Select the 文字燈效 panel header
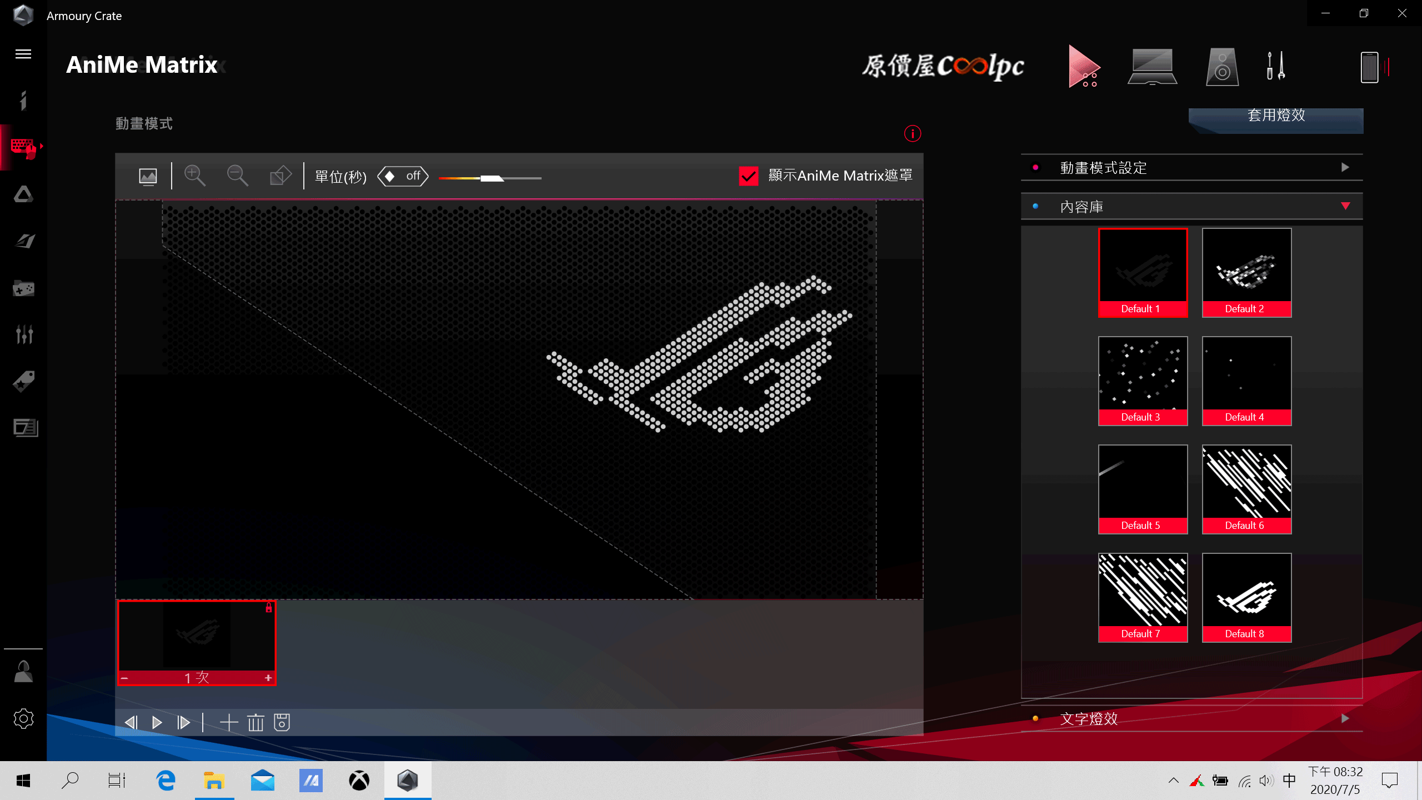 pyautogui.click(x=1192, y=718)
